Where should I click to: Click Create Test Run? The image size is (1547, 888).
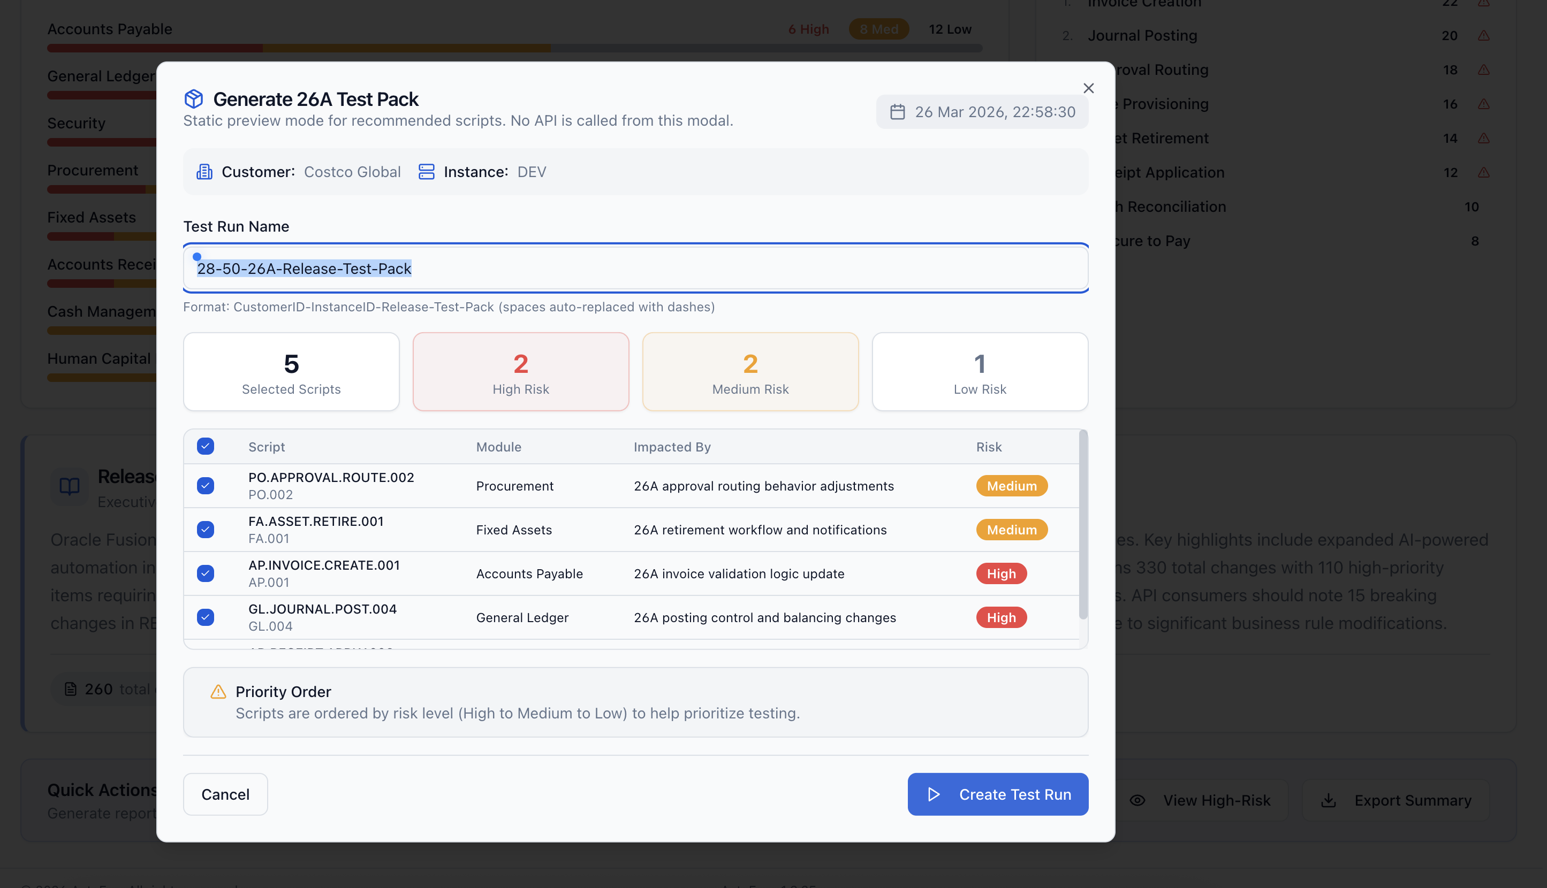tap(997, 794)
